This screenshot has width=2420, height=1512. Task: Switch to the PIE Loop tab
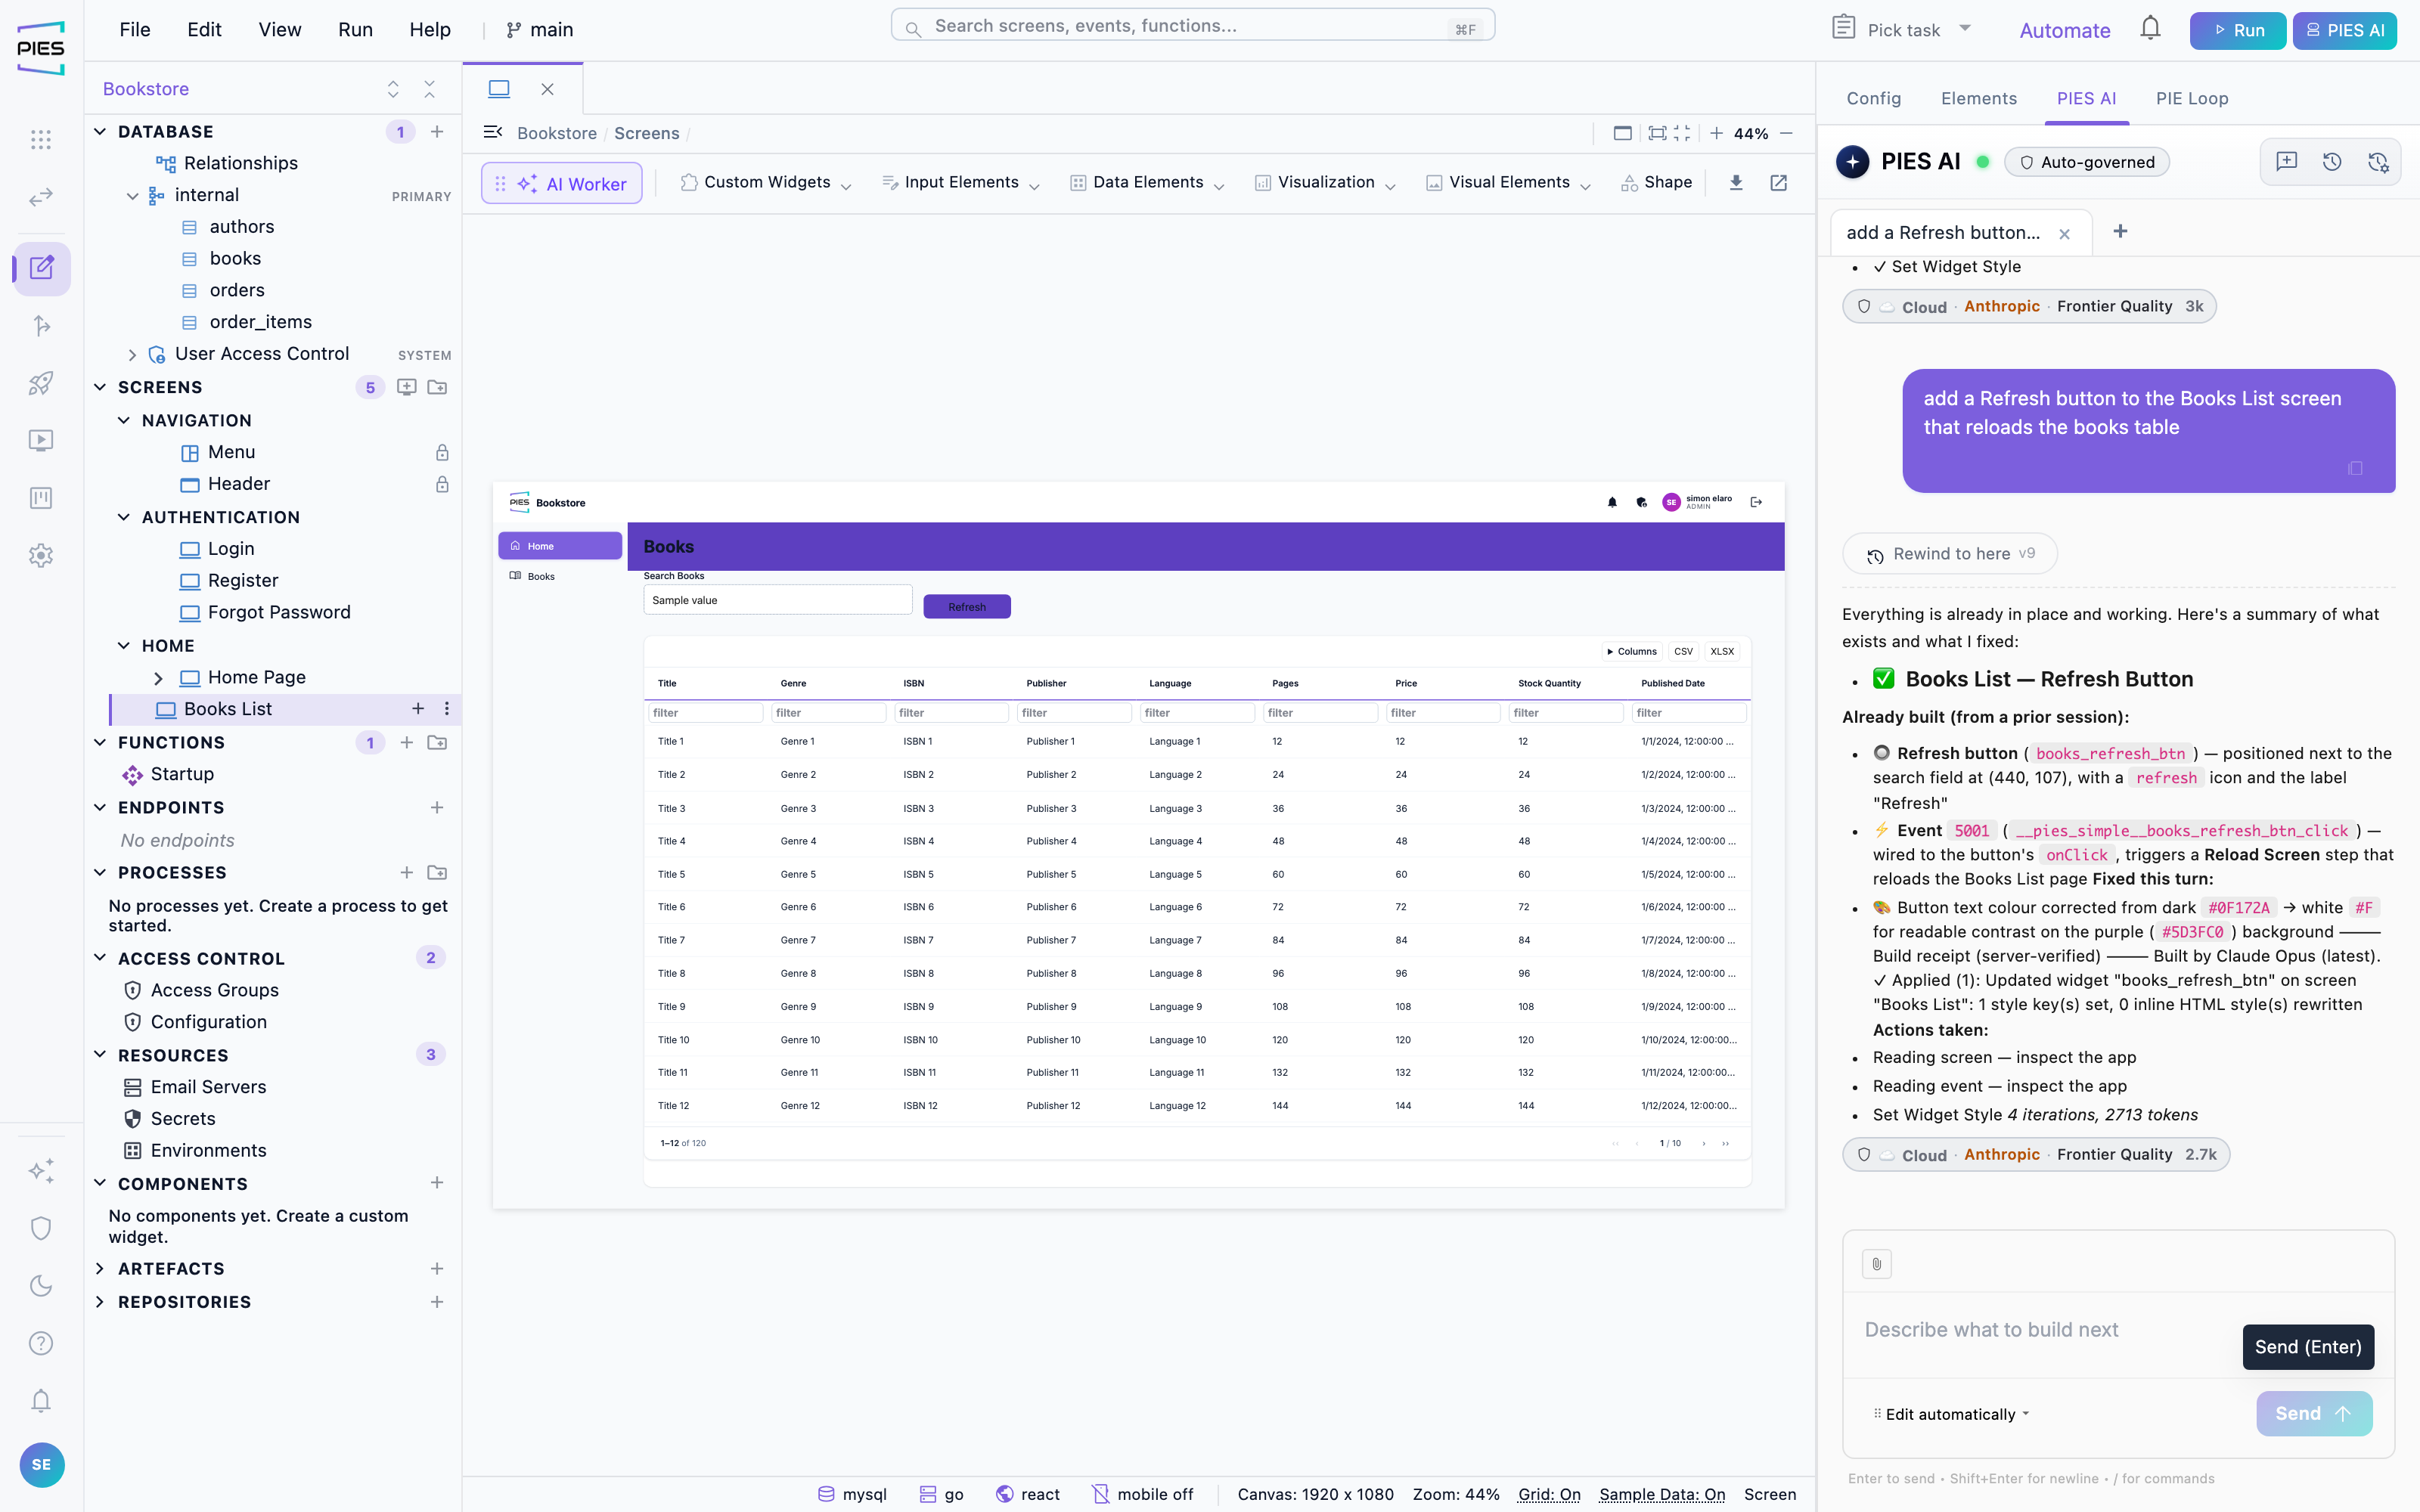(x=2192, y=98)
